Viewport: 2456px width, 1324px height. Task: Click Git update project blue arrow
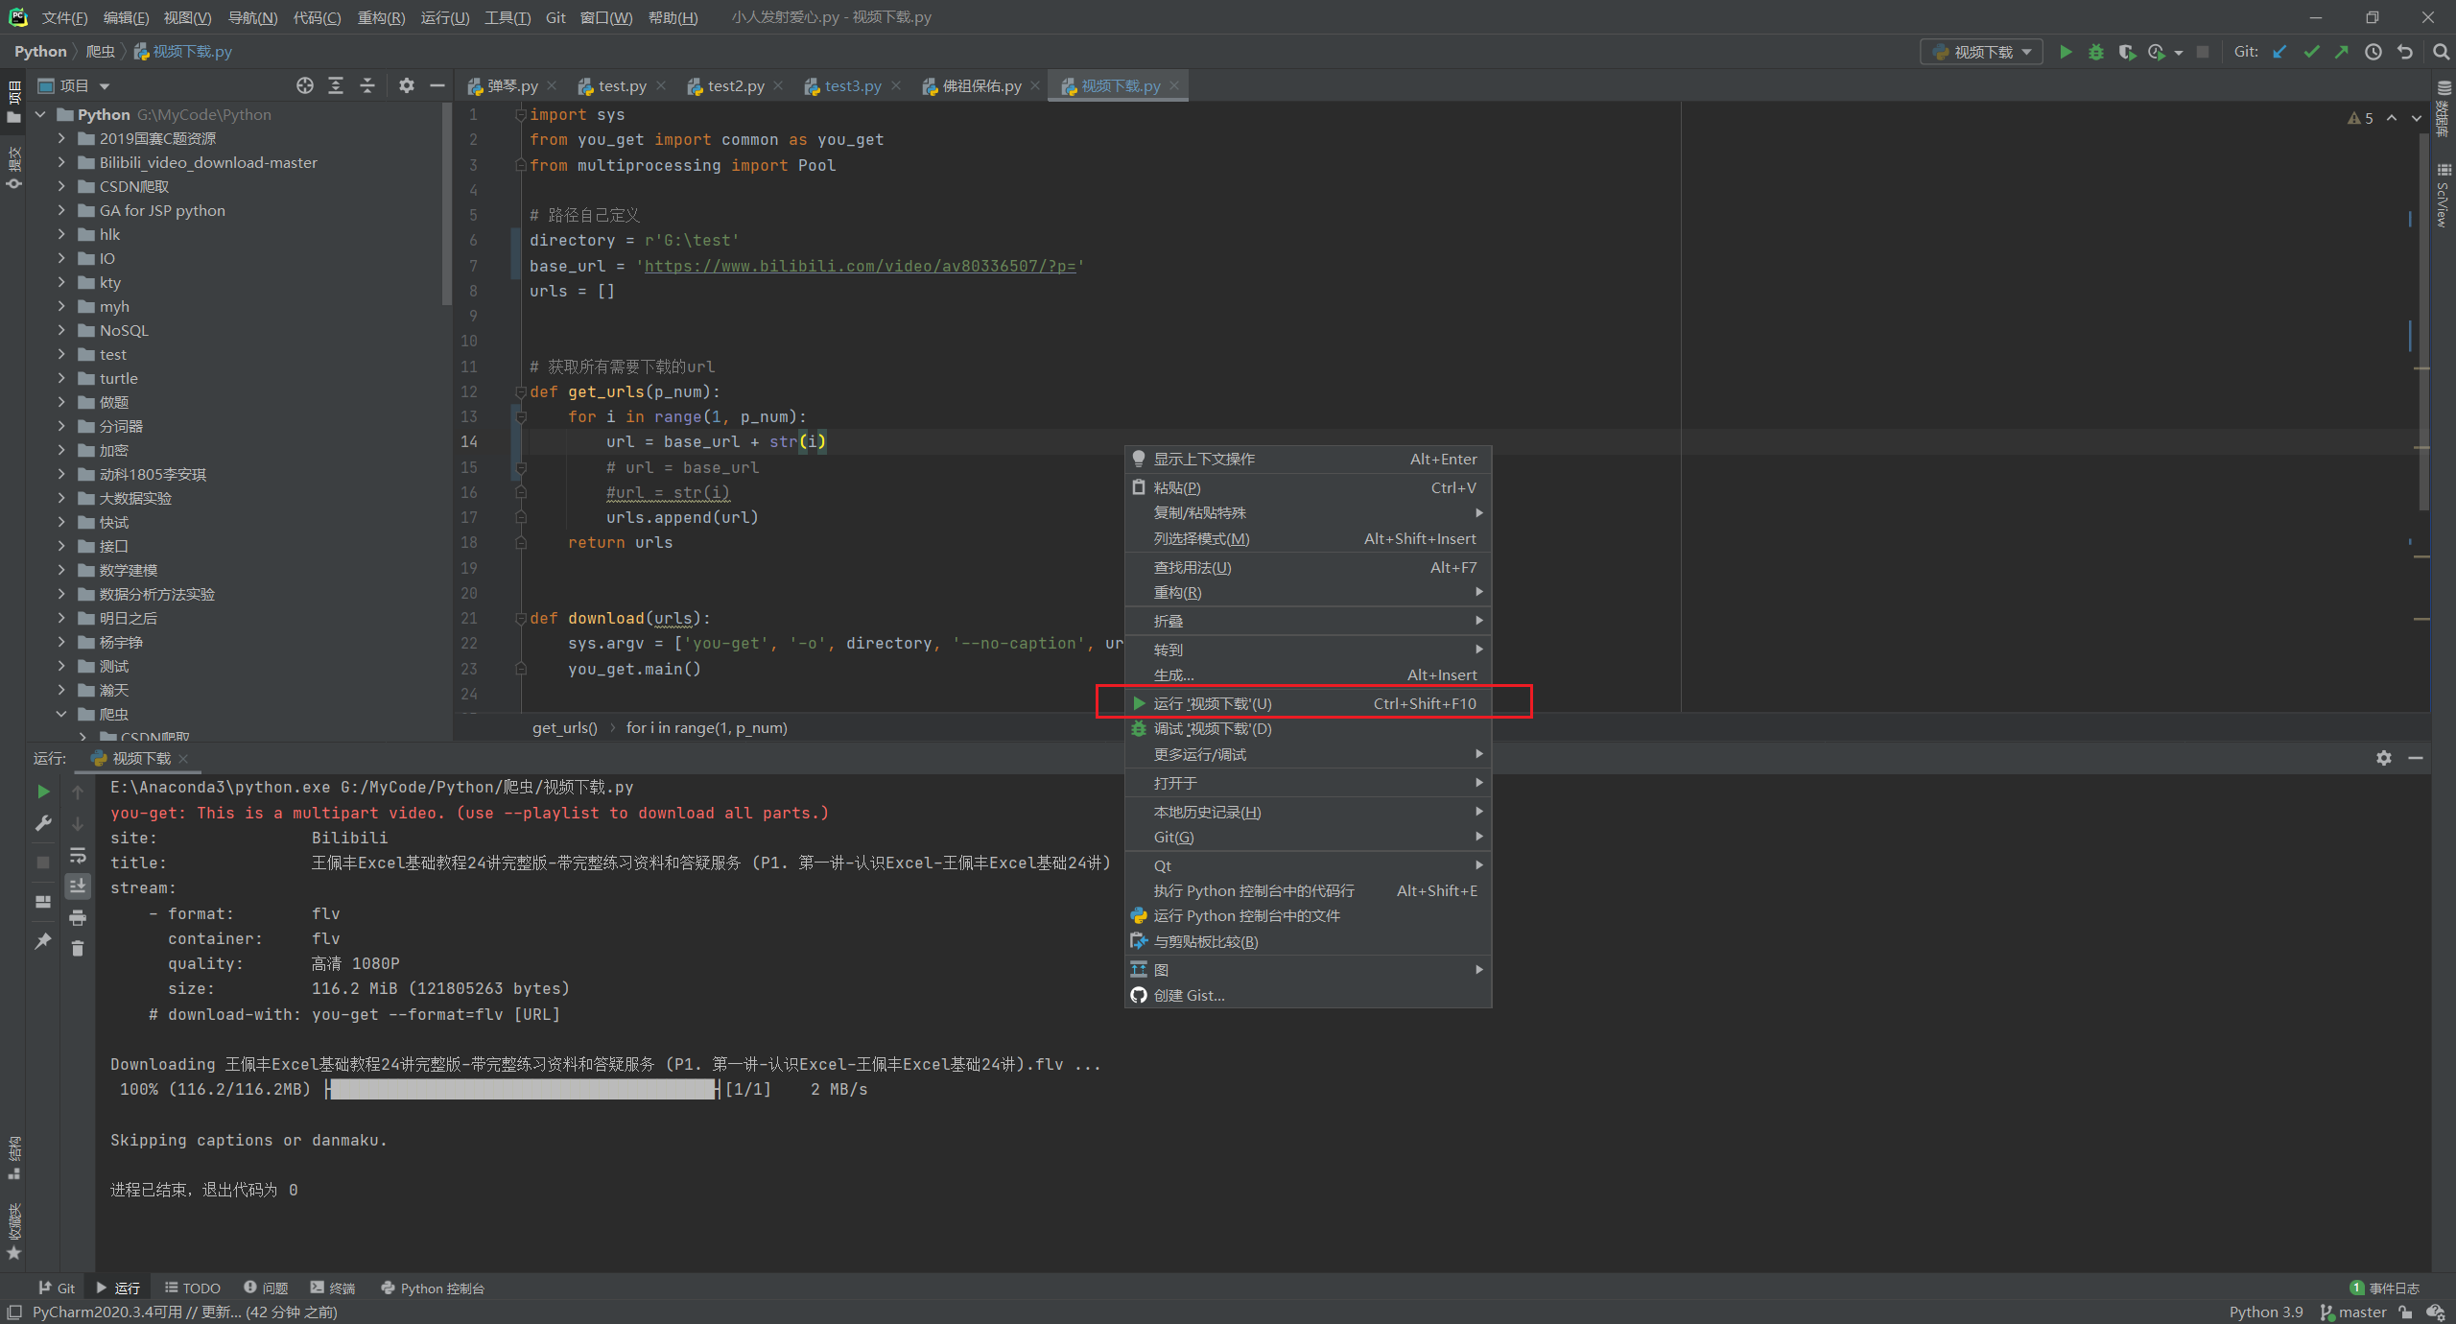2280,52
